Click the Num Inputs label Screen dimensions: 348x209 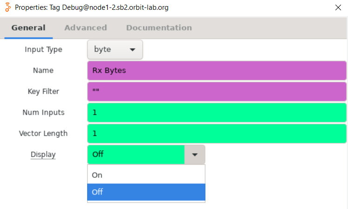tap(43, 112)
